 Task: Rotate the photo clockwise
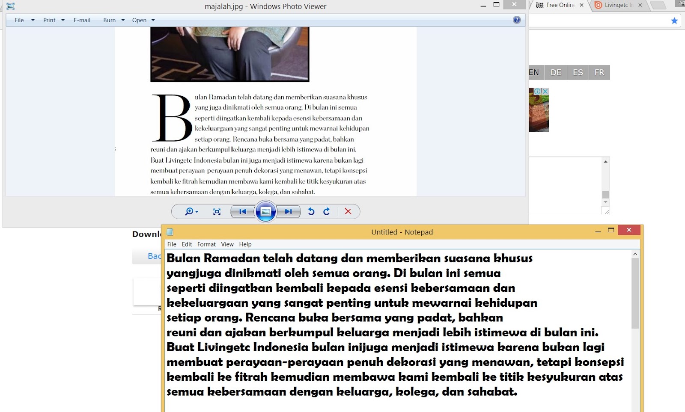point(326,211)
